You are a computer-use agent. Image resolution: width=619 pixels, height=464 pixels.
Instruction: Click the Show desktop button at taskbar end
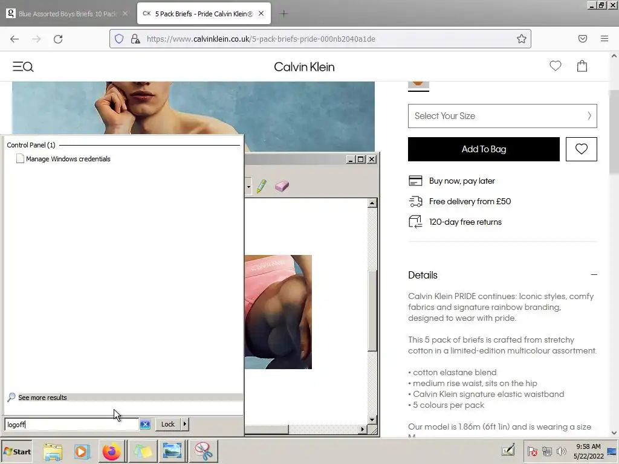point(612,451)
